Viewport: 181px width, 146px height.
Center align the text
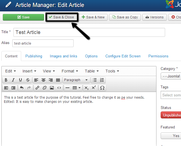[x=44, y=80]
